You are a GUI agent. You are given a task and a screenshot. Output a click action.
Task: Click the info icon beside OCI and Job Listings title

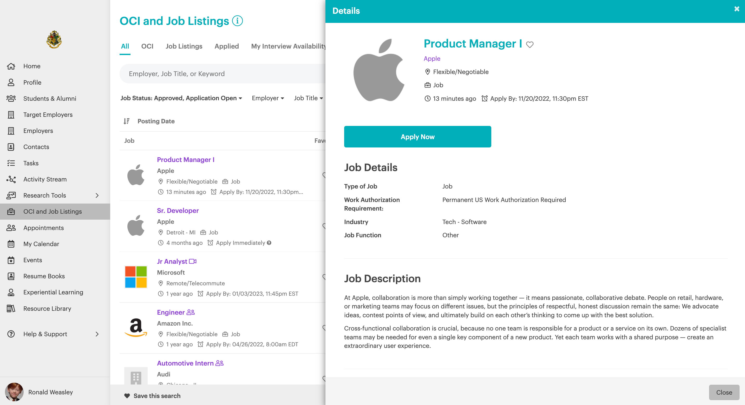[x=237, y=21]
